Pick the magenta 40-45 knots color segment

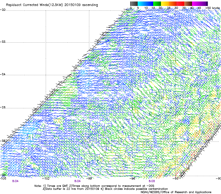click(x=196, y=4)
